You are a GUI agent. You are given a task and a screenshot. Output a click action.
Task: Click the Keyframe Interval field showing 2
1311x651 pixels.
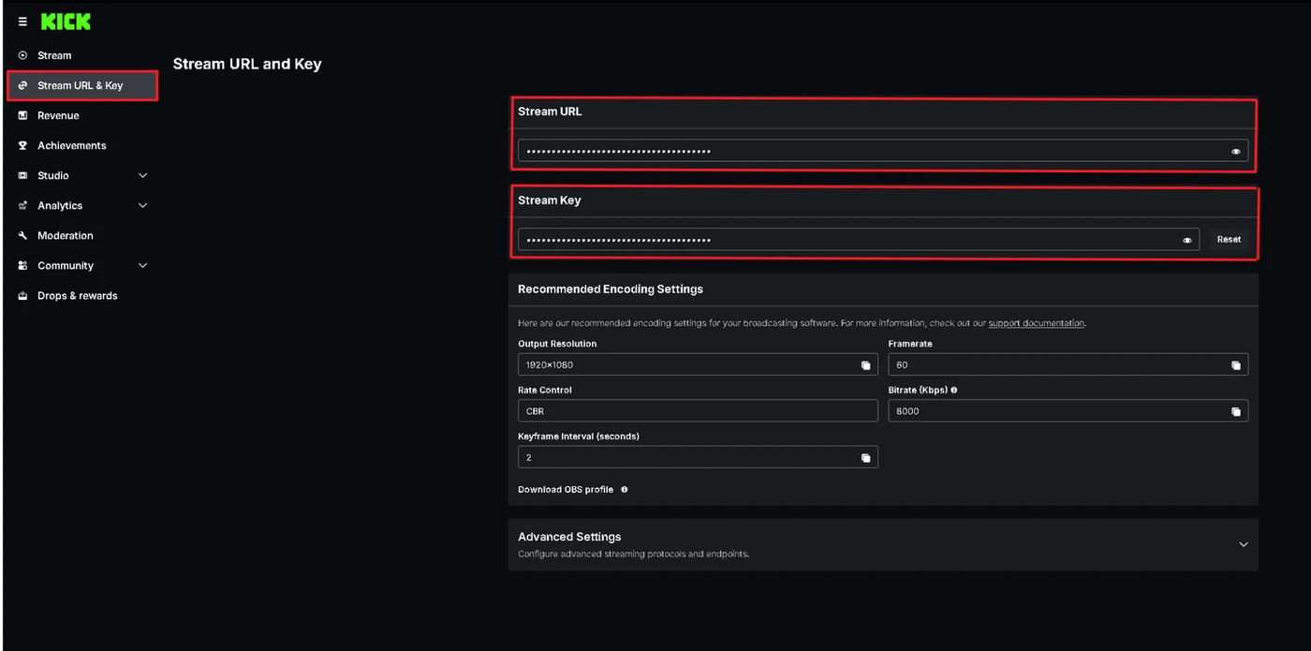[698, 458]
